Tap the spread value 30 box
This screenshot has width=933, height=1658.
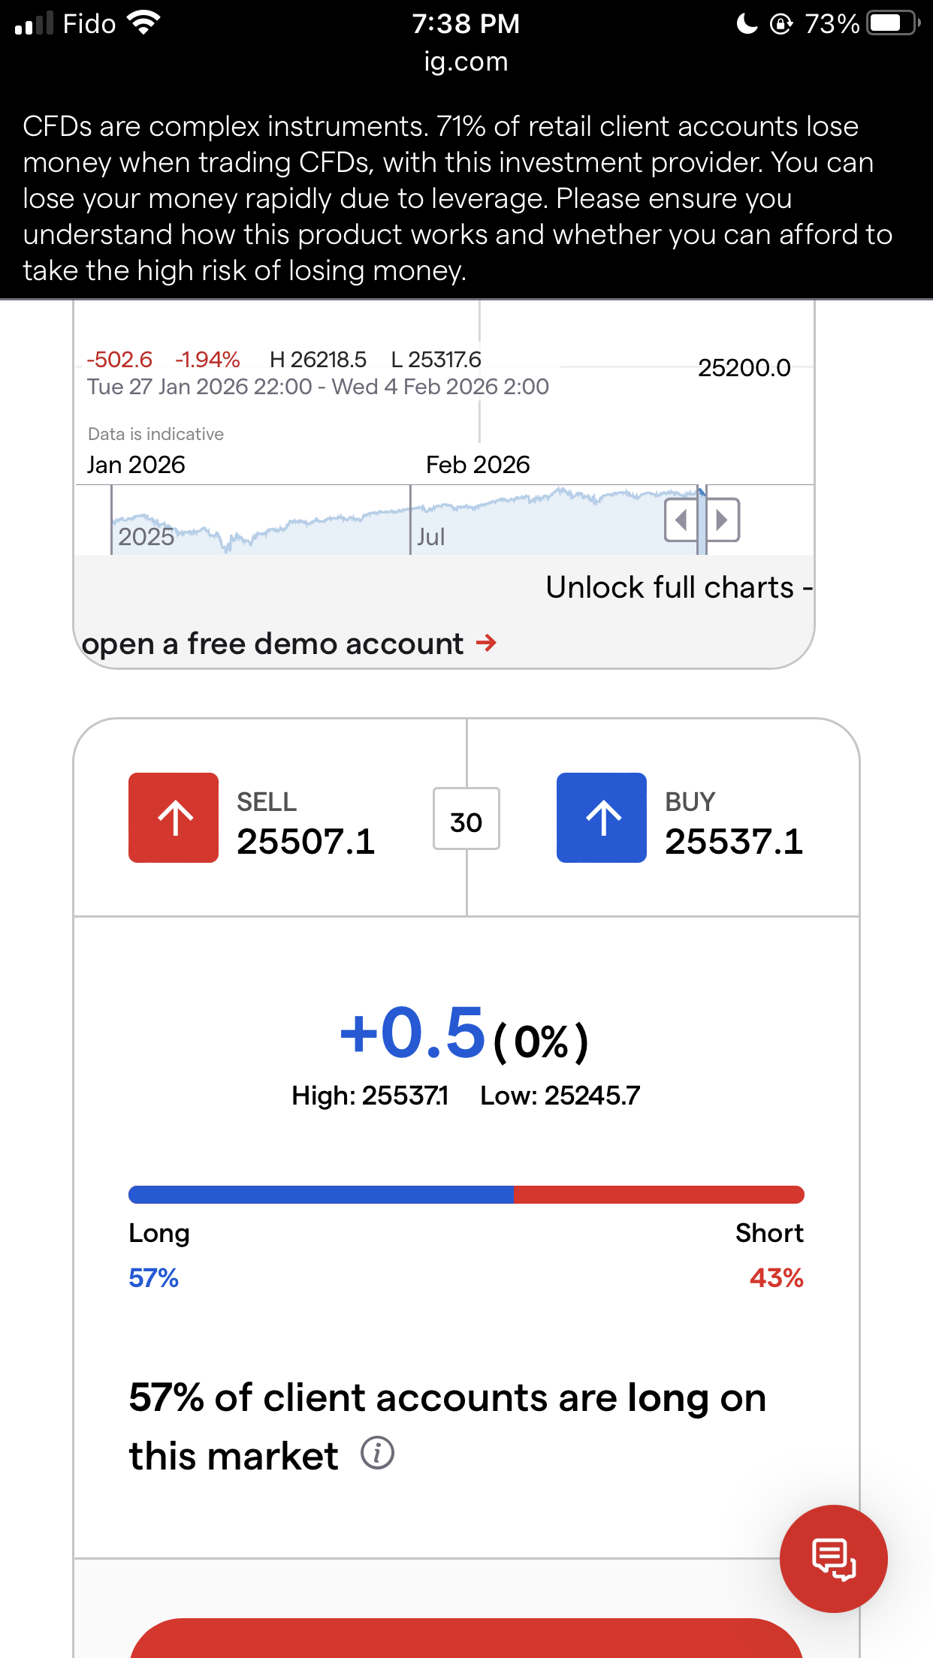(x=466, y=818)
